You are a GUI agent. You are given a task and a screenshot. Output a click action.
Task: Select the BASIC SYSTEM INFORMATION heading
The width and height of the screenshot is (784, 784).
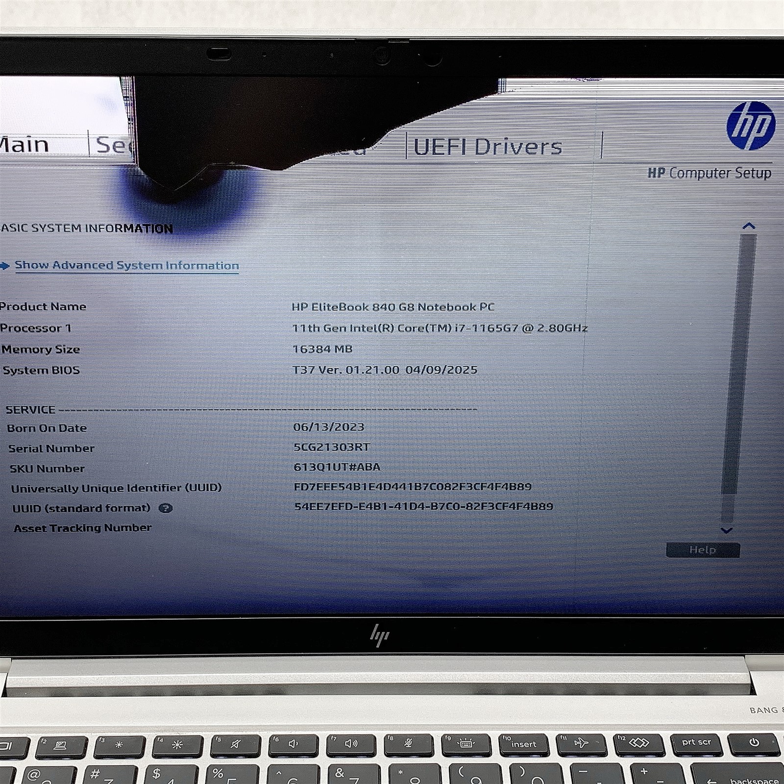pos(87,228)
